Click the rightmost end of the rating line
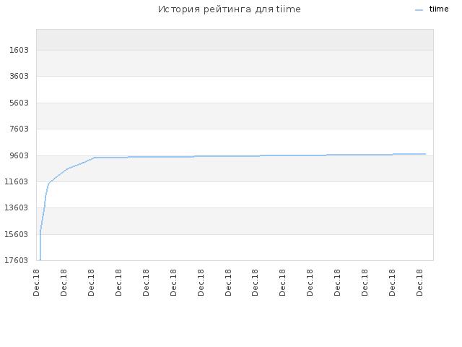The image size is (462, 347). pyautogui.click(x=425, y=154)
